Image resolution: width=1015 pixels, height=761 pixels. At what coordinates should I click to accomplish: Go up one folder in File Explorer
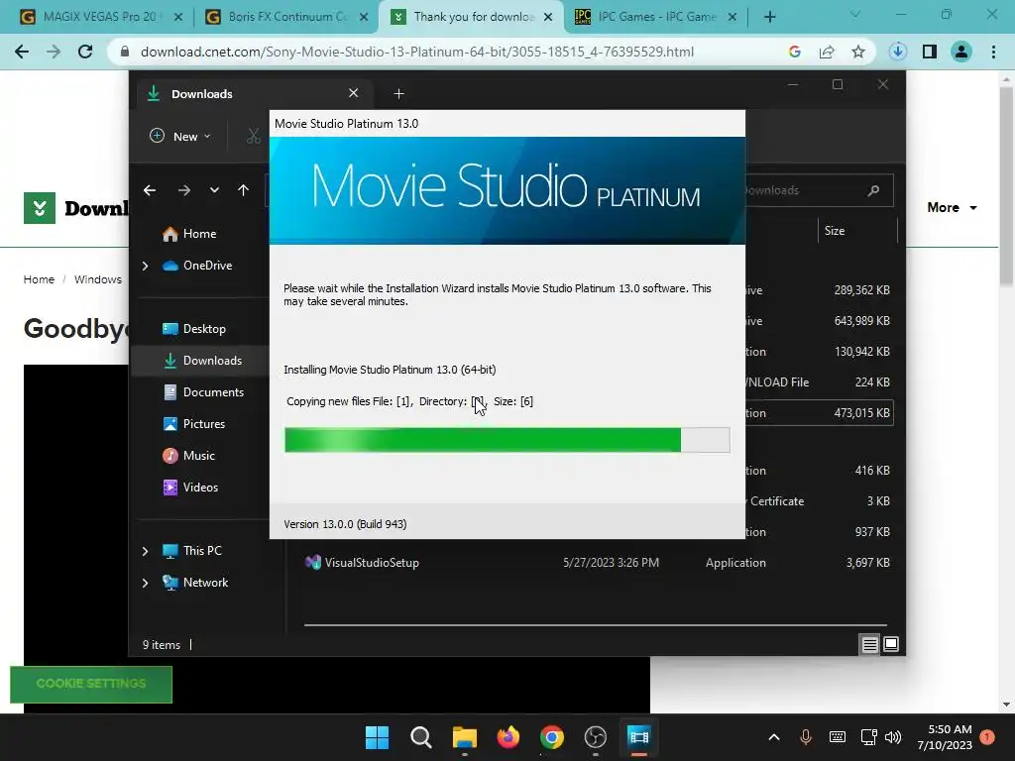(x=244, y=190)
